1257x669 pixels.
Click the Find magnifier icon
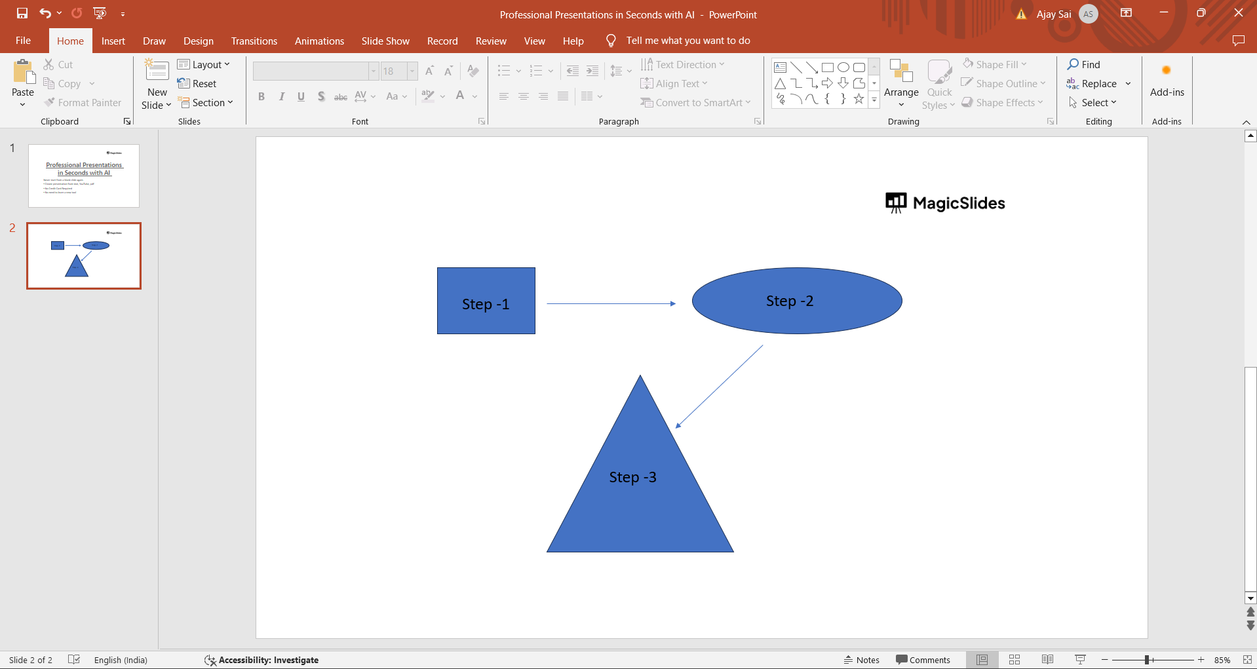click(1073, 64)
